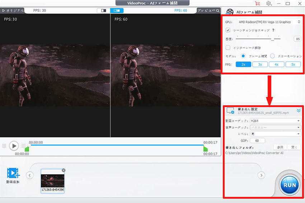
Task: Start processing with the RUN button
Action: coord(290,185)
